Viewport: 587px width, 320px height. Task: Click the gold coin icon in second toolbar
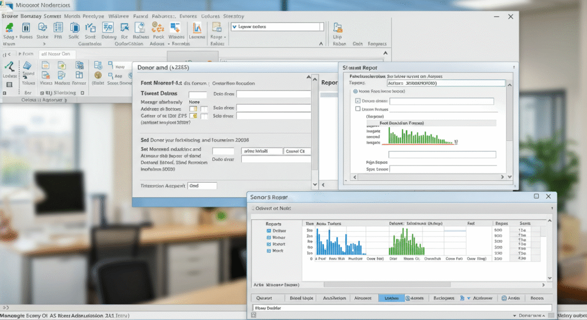[x=97, y=74]
